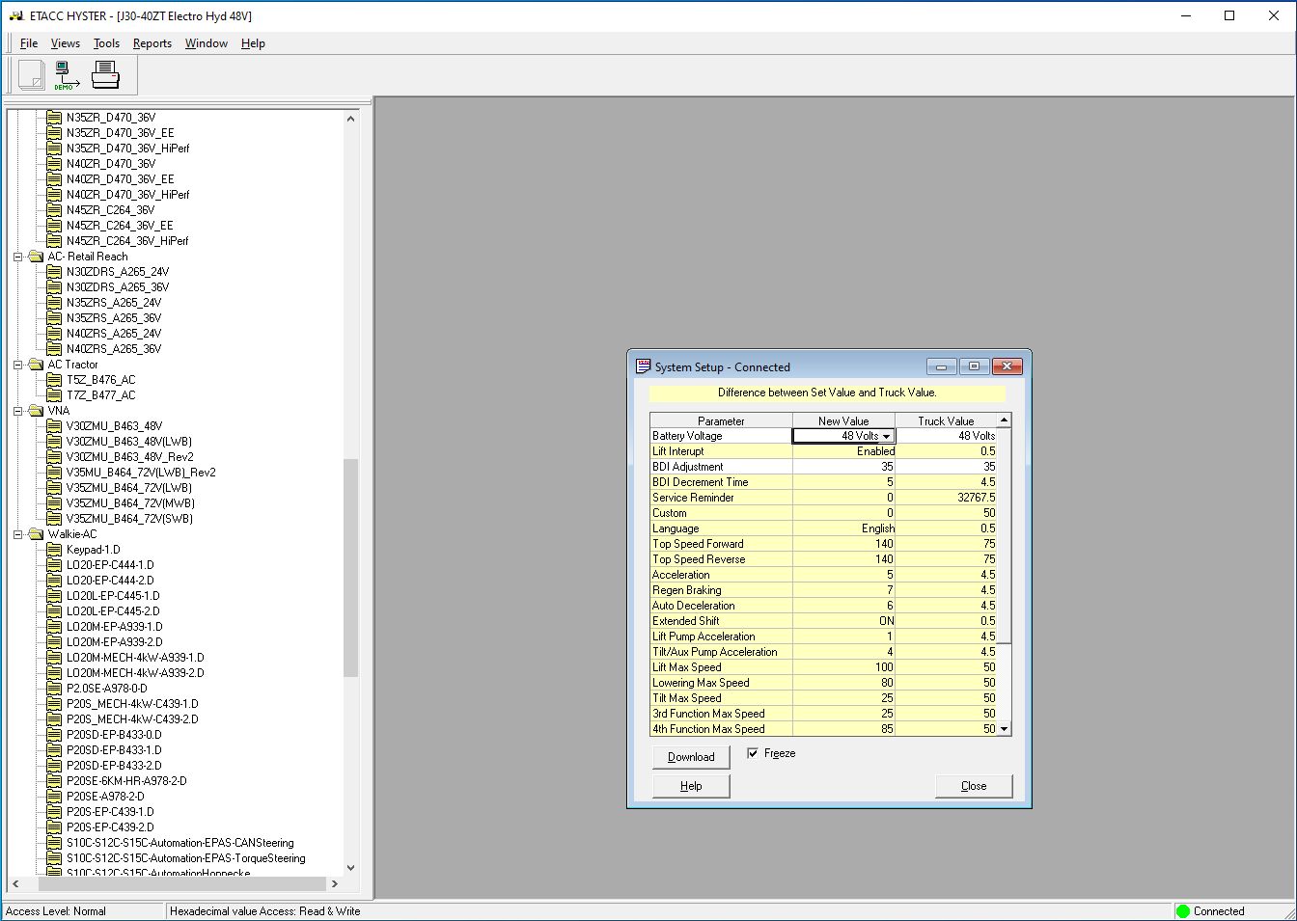Click the System Setup dialog title icon

pyautogui.click(x=644, y=366)
